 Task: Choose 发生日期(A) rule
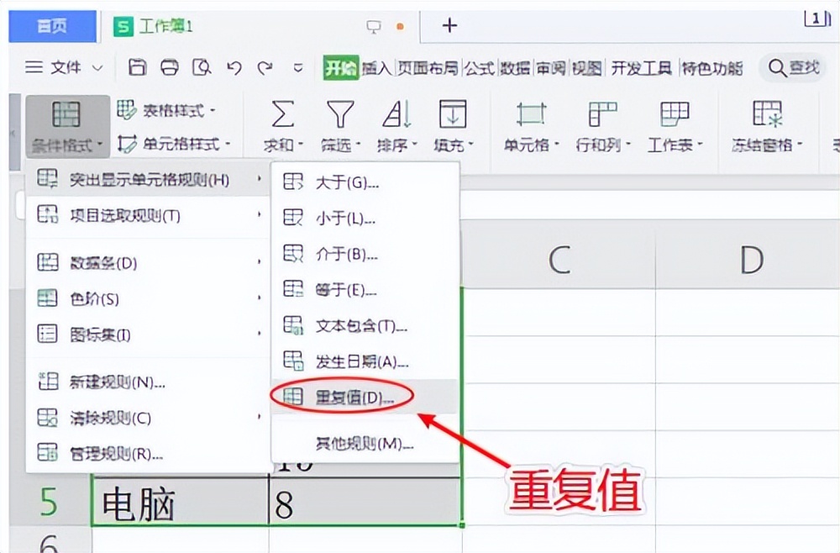(x=365, y=362)
